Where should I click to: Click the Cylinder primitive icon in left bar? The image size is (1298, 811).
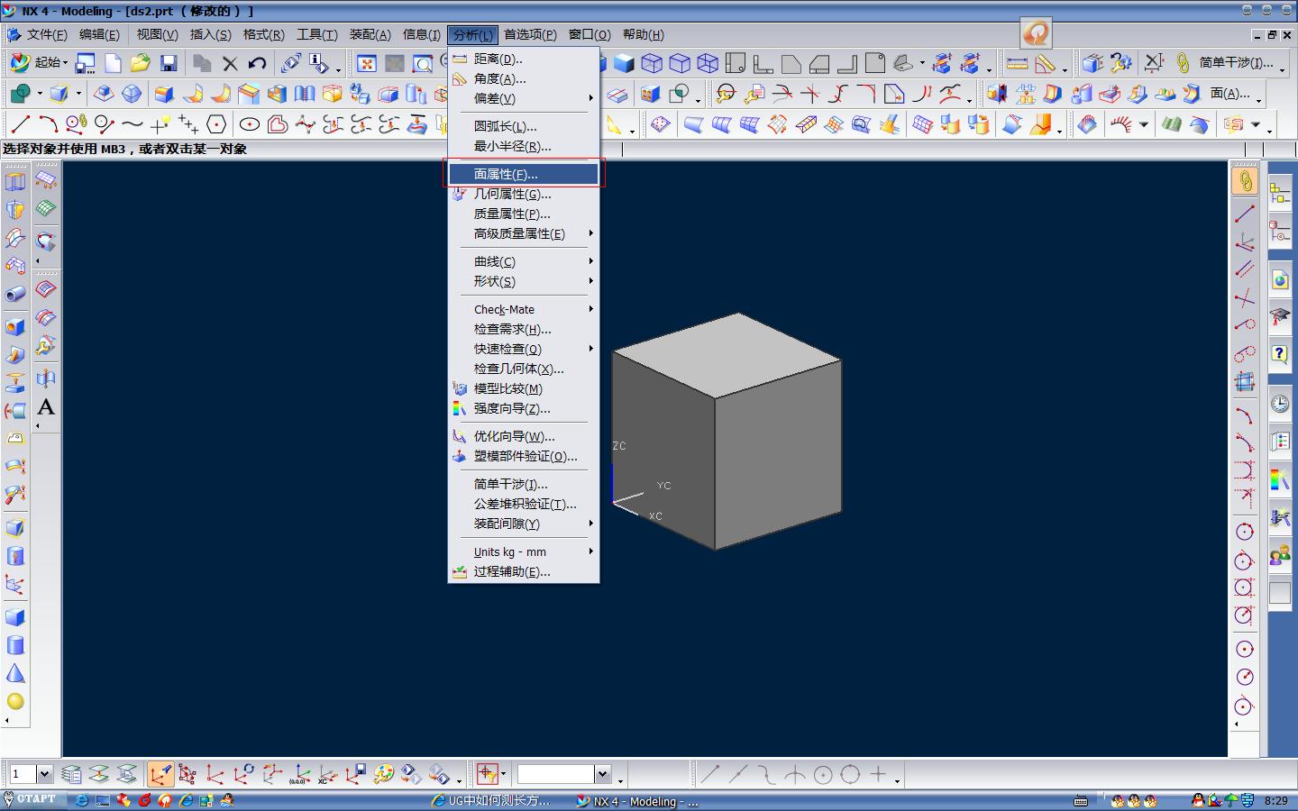(15, 645)
